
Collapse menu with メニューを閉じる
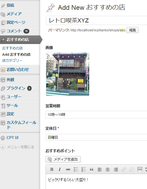(17, 147)
